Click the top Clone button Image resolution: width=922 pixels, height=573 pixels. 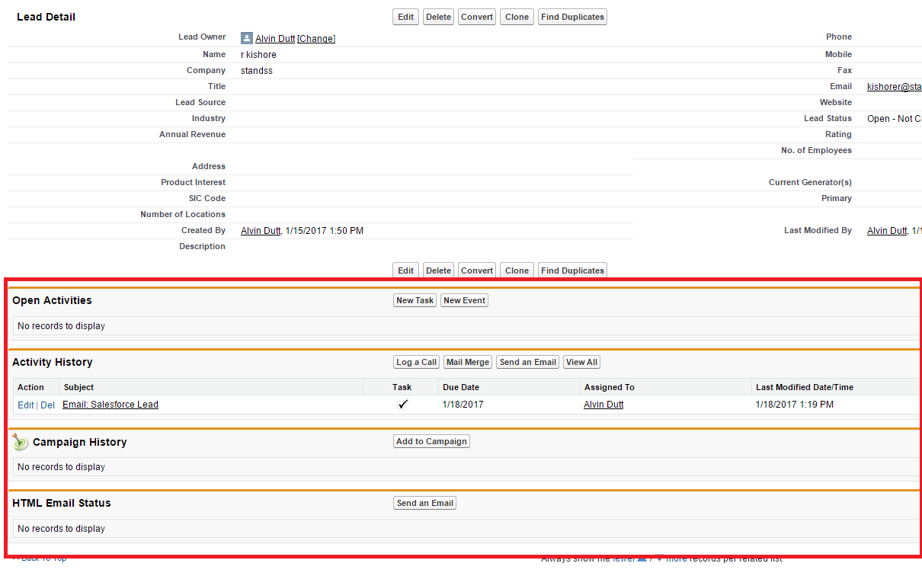click(x=517, y=17)
